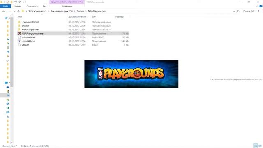Select Локальный диск (D:) in the breadcrumb
The width and height of the screenshot is (263, 148).
[x=61, y=11]
